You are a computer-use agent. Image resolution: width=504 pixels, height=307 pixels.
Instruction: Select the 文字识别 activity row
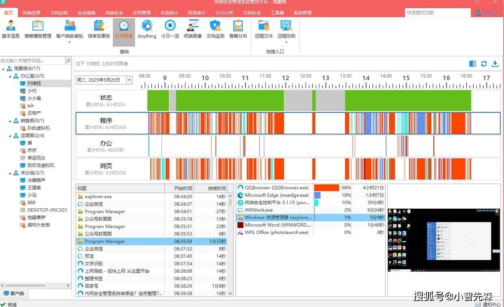point(152,264)
